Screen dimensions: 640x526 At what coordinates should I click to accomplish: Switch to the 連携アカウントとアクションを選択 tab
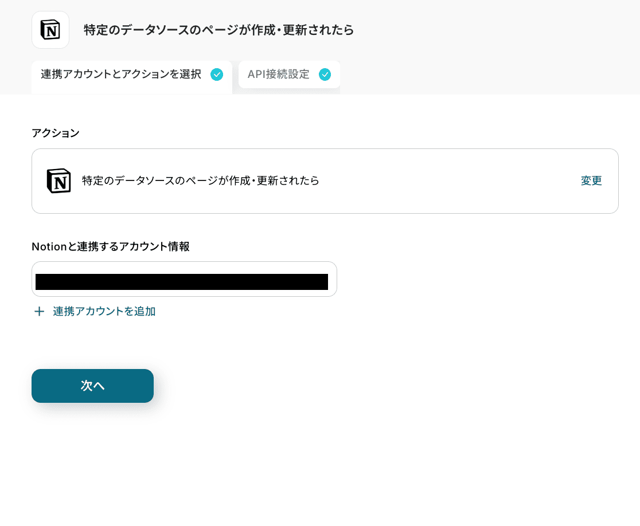[121, 74]
